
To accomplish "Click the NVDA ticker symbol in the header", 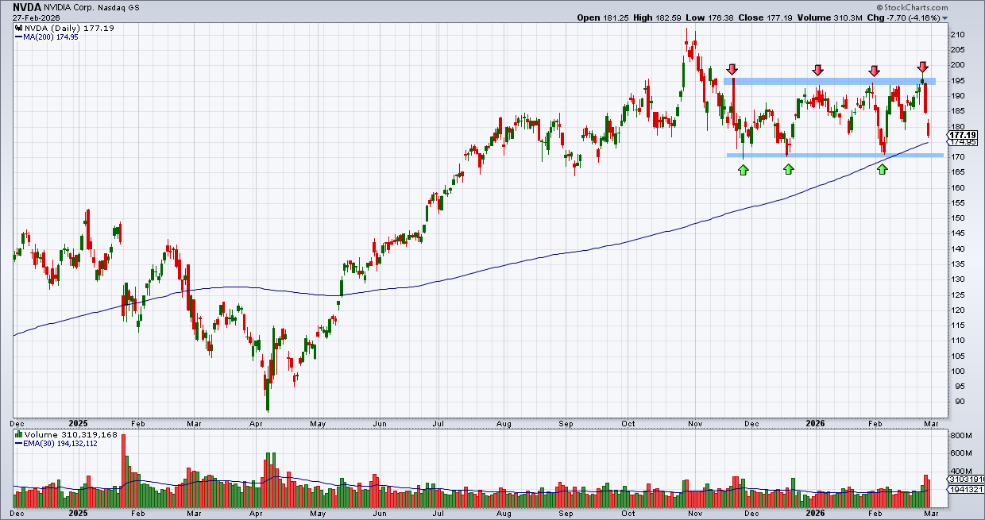I will point(26,6).
